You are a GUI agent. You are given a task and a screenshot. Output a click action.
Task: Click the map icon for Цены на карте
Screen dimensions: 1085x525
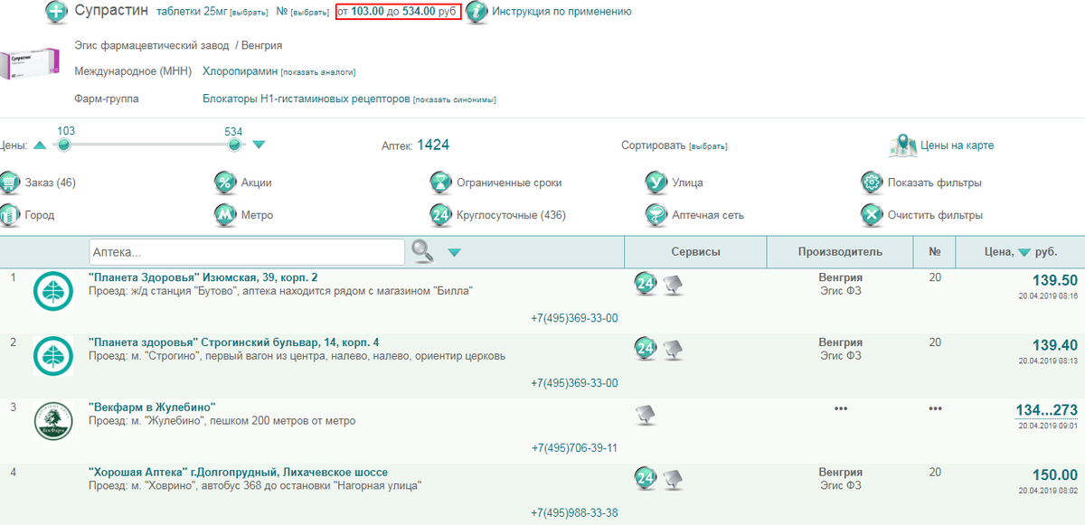903,145
